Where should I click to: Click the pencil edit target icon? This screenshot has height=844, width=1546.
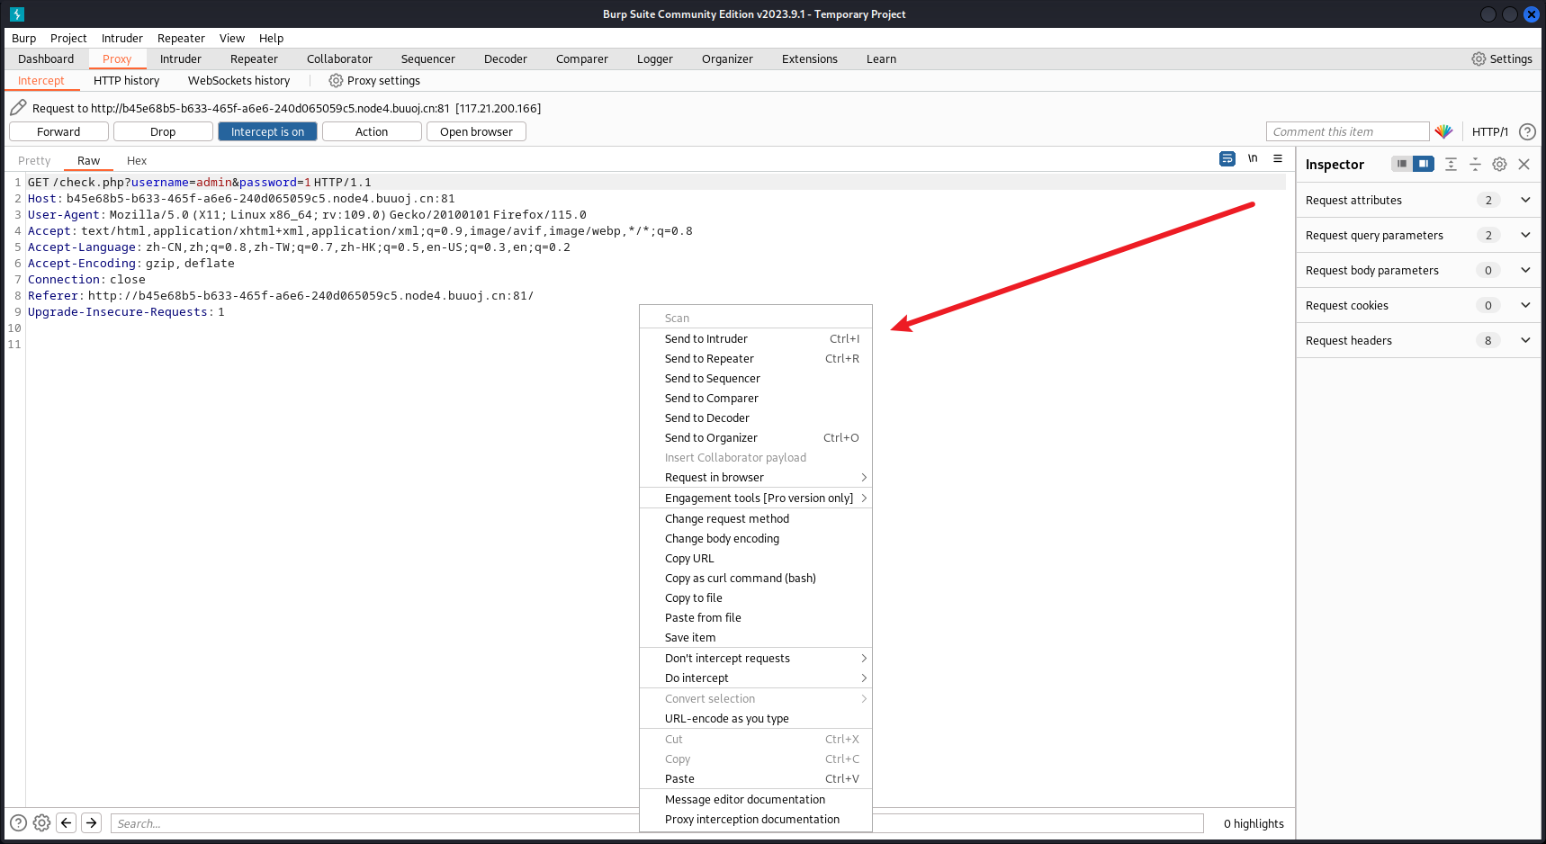click(18, 108)
